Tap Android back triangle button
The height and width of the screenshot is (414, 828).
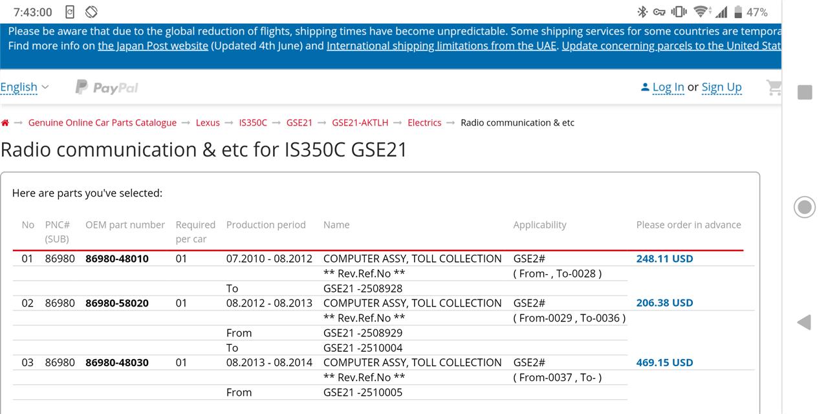click(804, 322)
